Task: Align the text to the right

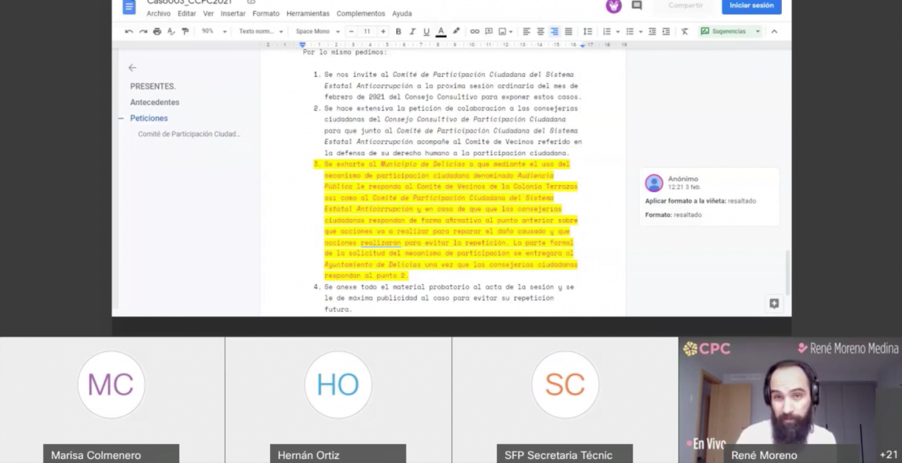Action: (x=554, y=31)
